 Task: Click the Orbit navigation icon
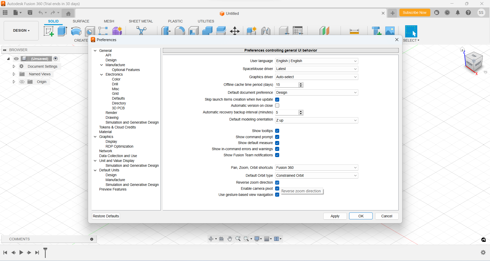click(x=211, y=239)
